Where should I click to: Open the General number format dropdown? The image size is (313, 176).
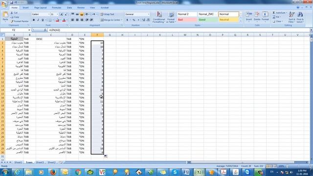tap(148, 14)
